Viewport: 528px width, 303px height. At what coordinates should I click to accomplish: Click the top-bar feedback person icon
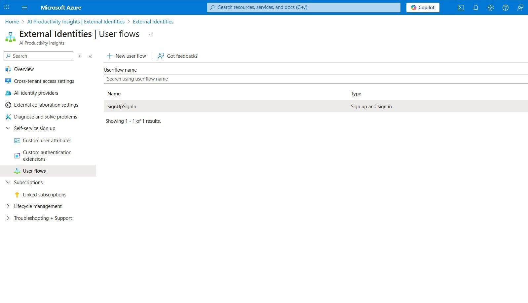[x=520, y=8]
